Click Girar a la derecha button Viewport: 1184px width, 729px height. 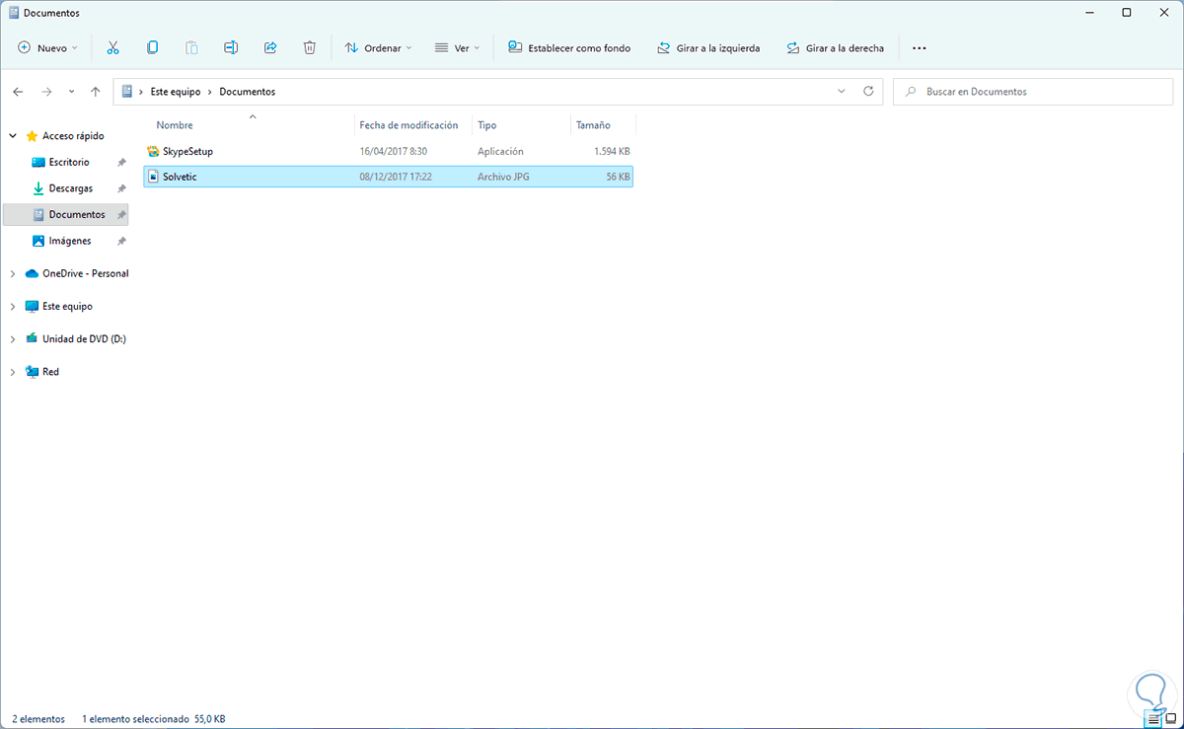836,47
